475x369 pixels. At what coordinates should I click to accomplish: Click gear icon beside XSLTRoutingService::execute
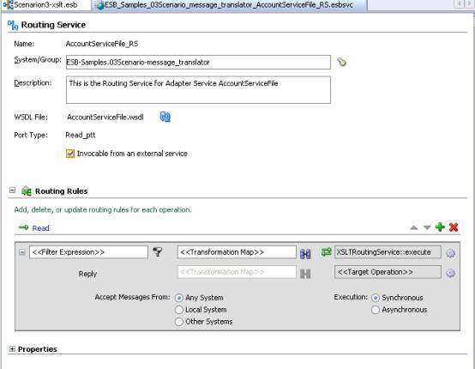point(450,253)
